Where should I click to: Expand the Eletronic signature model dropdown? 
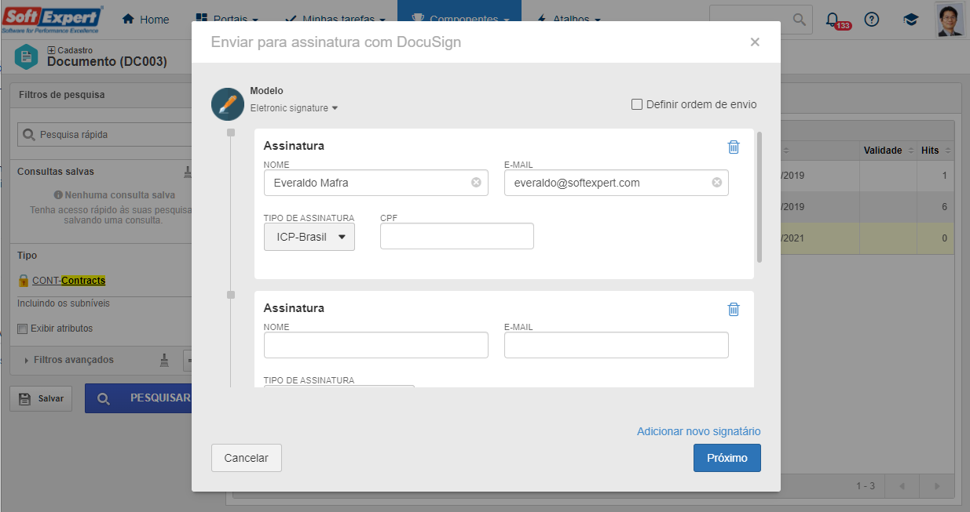click(x=294, y=108)
